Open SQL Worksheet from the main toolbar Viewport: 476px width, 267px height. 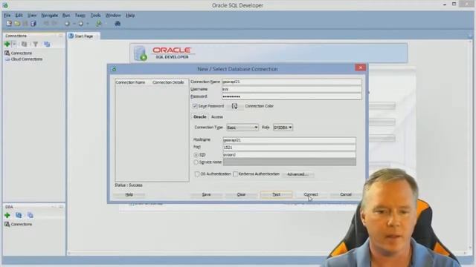(99, 23)
